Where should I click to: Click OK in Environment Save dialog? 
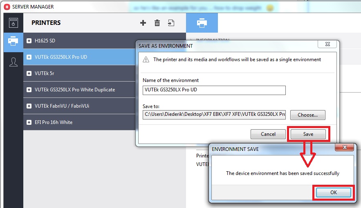(x=333, y=193)
